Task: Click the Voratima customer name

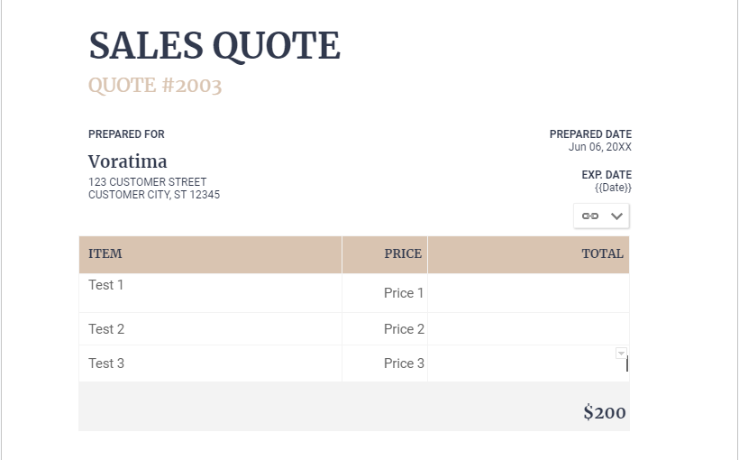Action: (128, 161)
